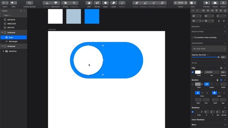Enable the Borders checkbox
Screen dimensions: 228x128
click(193, 84)
